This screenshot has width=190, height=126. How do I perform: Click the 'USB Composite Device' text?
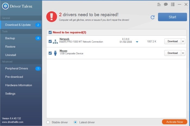[71, 54]
